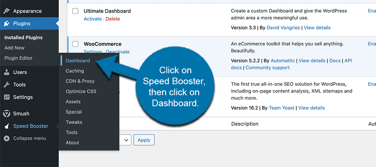
Task: Click the Collapse menu arrow icon
Action: pos(7,138)
